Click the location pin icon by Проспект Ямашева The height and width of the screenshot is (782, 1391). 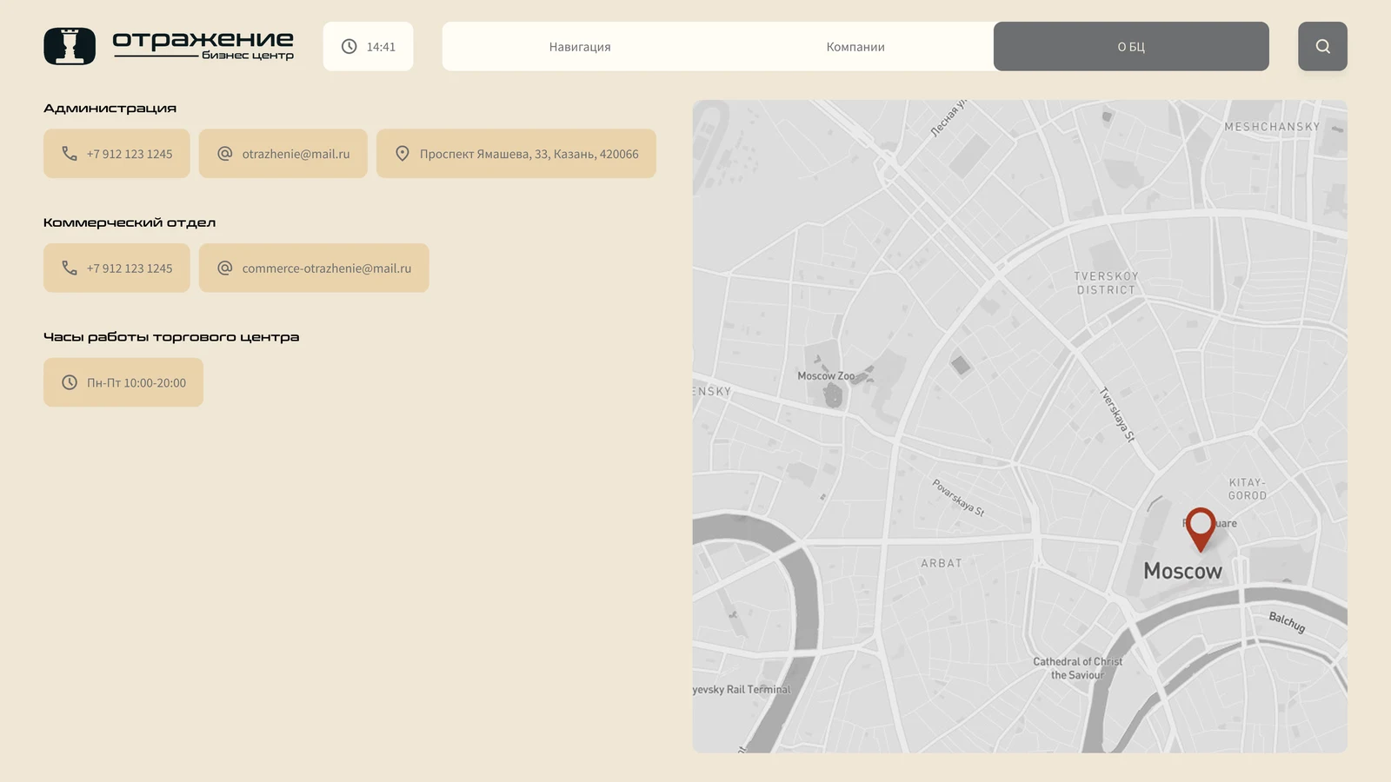pyautogui.click(x=403, y=154)
